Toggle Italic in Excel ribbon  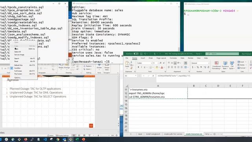click(x=141, y=67)
